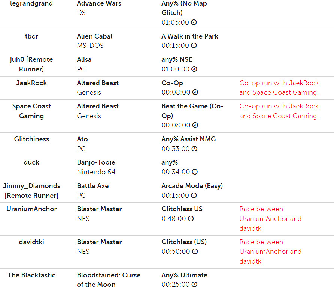Click the Any% Assist NMG category
Viewport: 334px width, 289px height.
point(188,139)
